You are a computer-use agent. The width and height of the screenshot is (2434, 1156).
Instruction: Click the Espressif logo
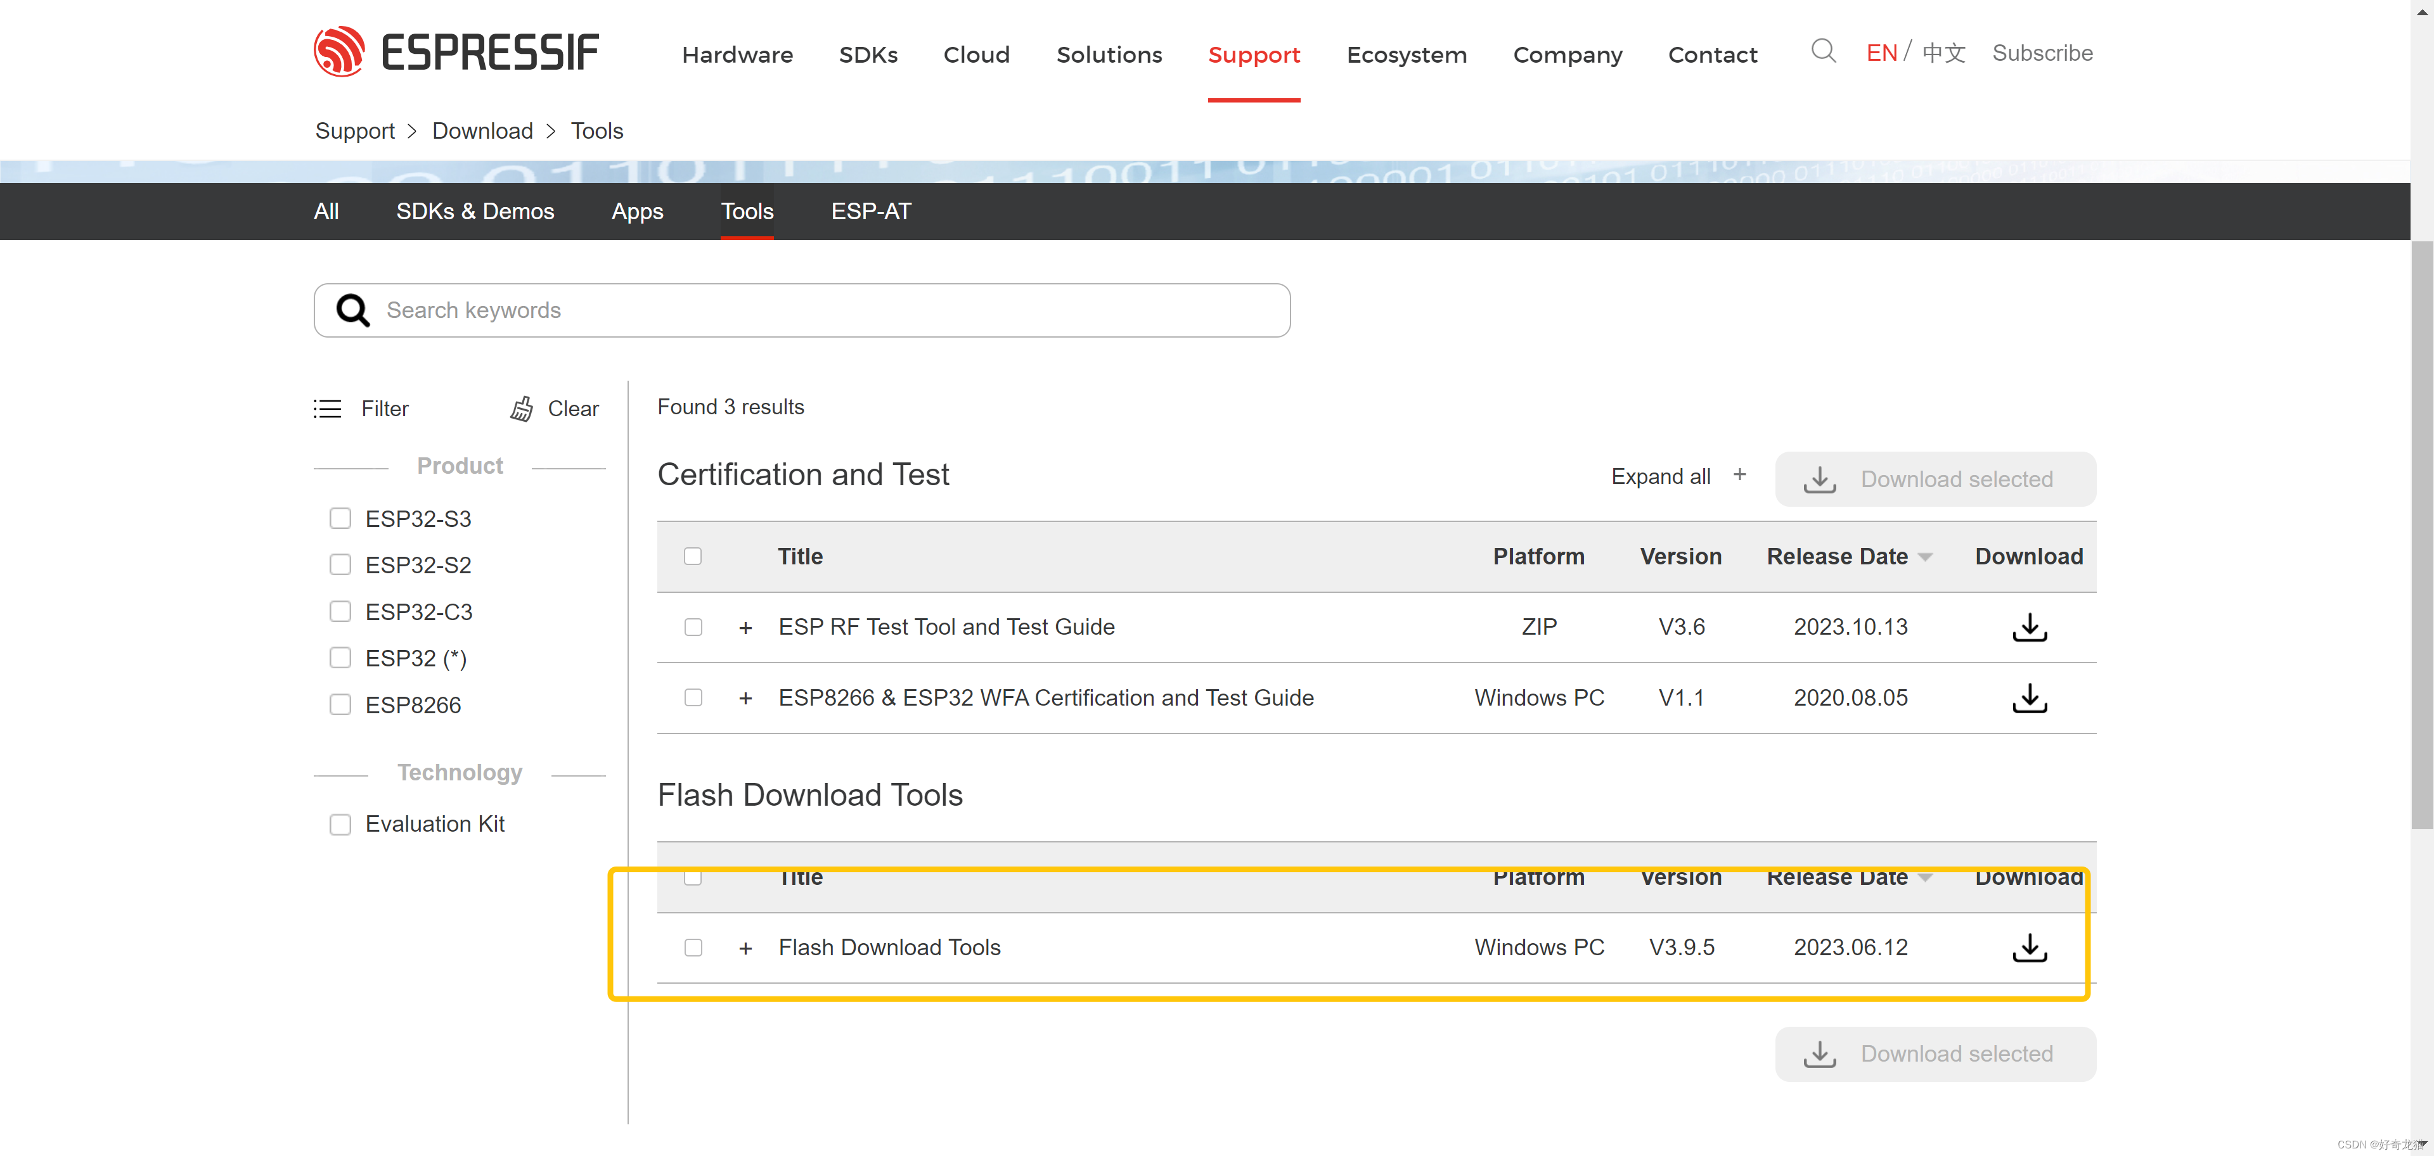(456, 51)
